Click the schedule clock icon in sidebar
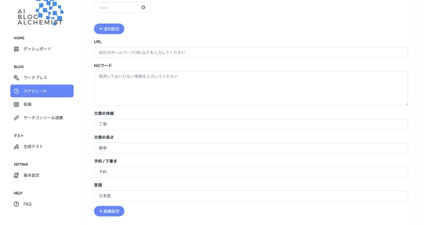This screenshot has width=425, height=225. [x=16, y=91]
